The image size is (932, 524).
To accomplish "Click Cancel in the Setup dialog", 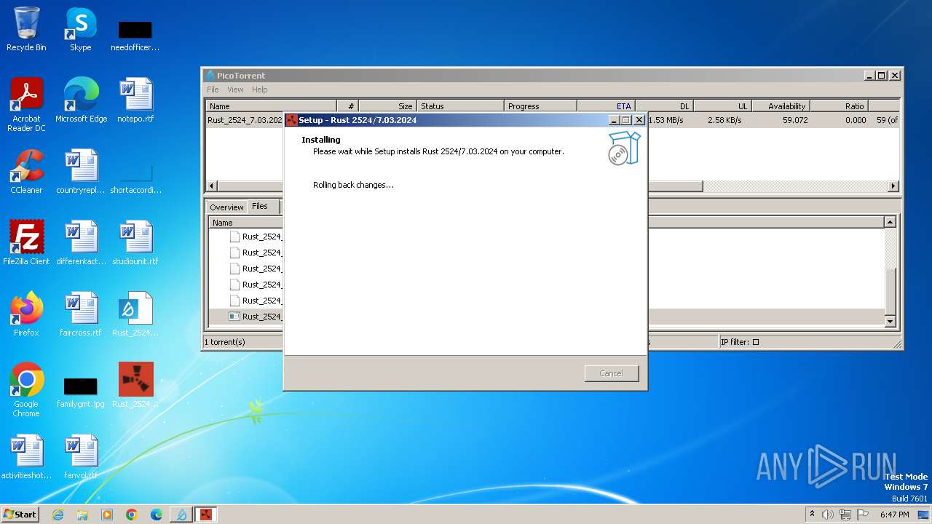I will tap(611, 373).
